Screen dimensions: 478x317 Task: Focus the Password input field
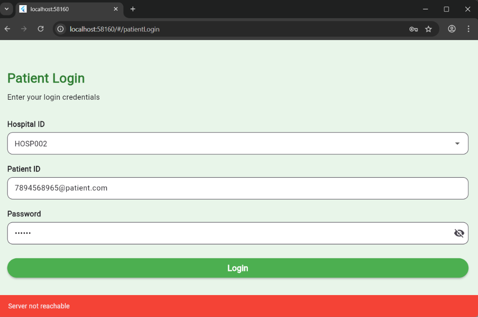point(238,233)
